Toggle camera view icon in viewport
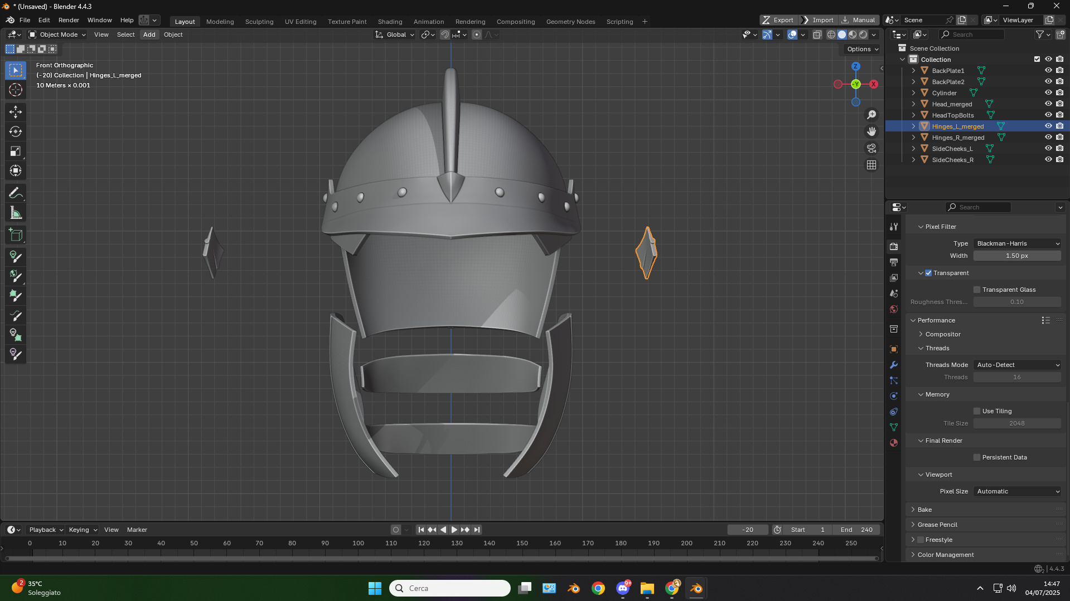The height and width of the screenshot is (601, 1070). point(872,148)
